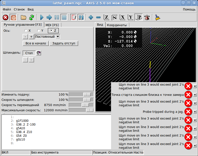
Task: Select the Z axis radio button
Action: (52, 30)
